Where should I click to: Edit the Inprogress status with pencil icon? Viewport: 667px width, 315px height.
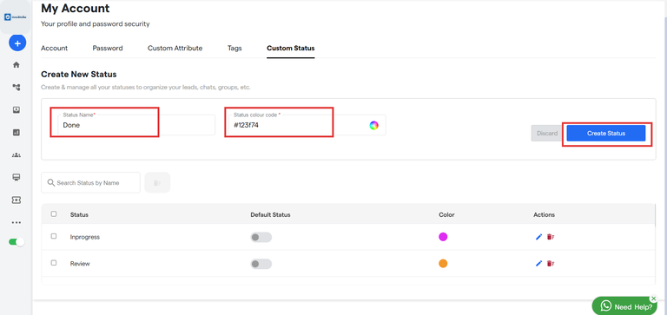538,237
